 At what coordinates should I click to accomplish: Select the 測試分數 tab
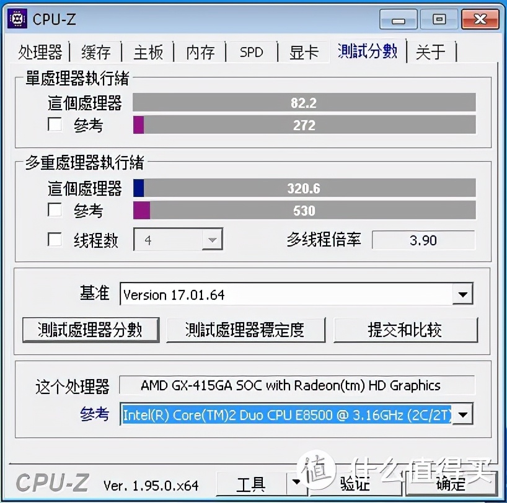coord(368,51)
